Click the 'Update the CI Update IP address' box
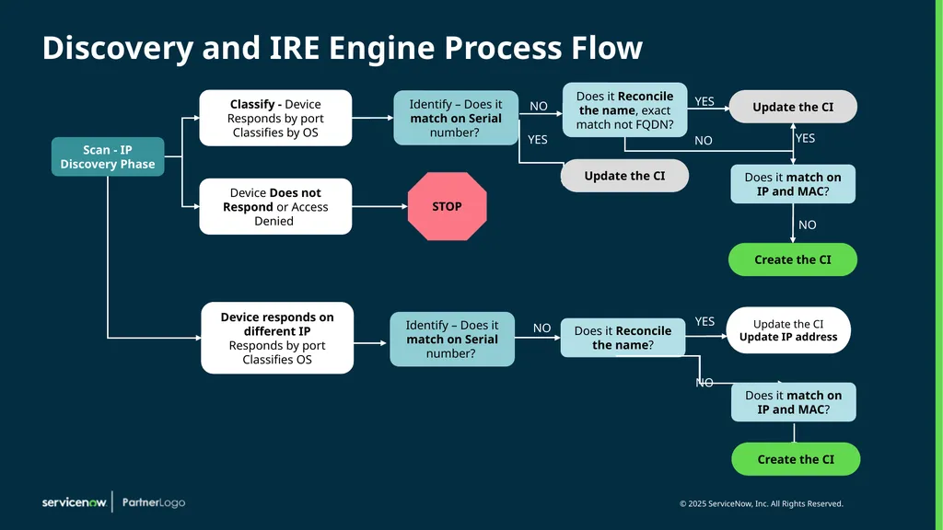Viewport: 943px width, 530px height. point(788,330)
